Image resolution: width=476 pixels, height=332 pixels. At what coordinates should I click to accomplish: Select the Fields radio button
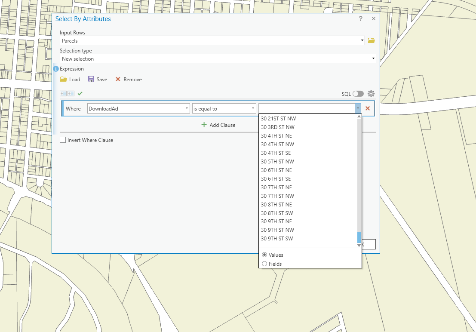click(264, 264)
